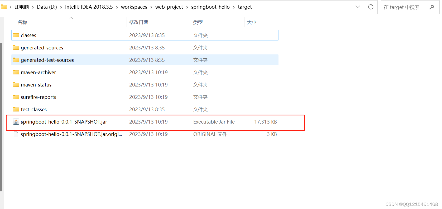Click the search magnifier icon
Image resolution: width=442 pixels, height=209 pixels.
(431, 7)
